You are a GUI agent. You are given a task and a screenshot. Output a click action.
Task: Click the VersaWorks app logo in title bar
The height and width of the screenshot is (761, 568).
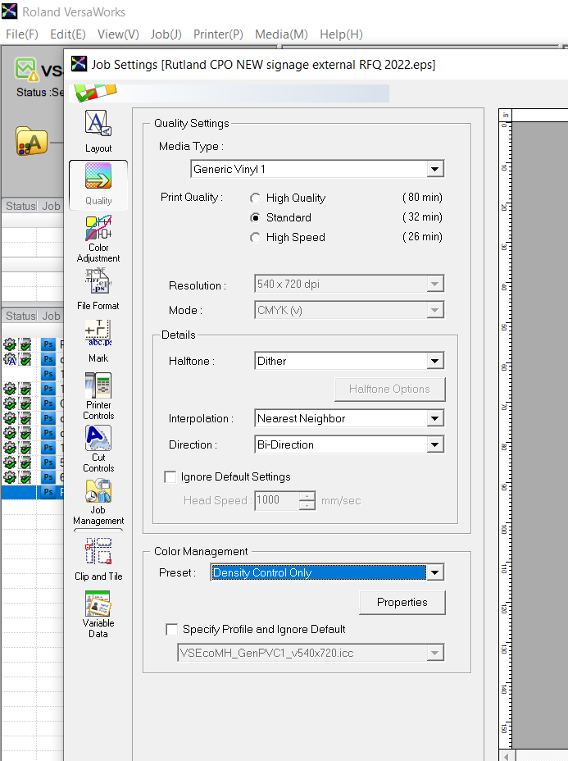pyautogui.click(x=9, y=11)
